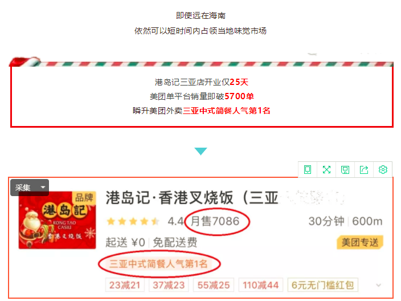This screenshot has height=301, width=401.
Task: Click the save image icon
Action: coord(345,169)
